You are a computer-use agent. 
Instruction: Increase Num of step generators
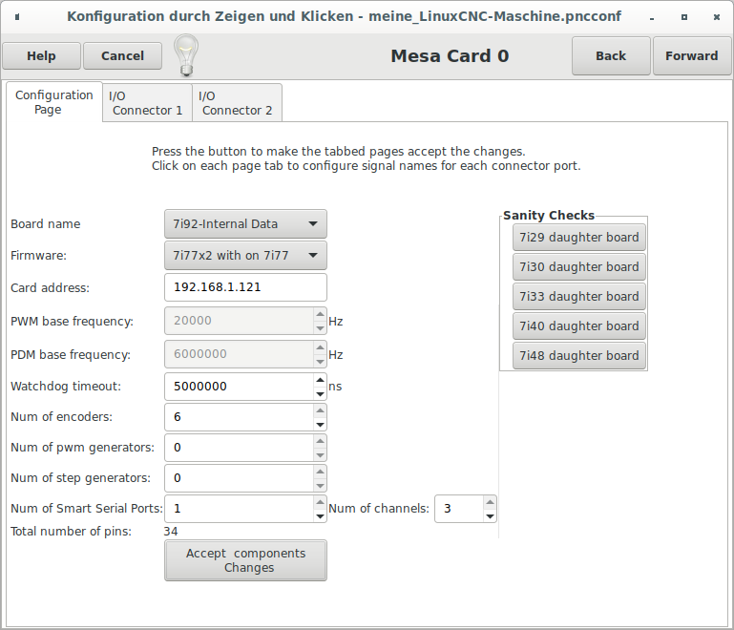[320, 472]
